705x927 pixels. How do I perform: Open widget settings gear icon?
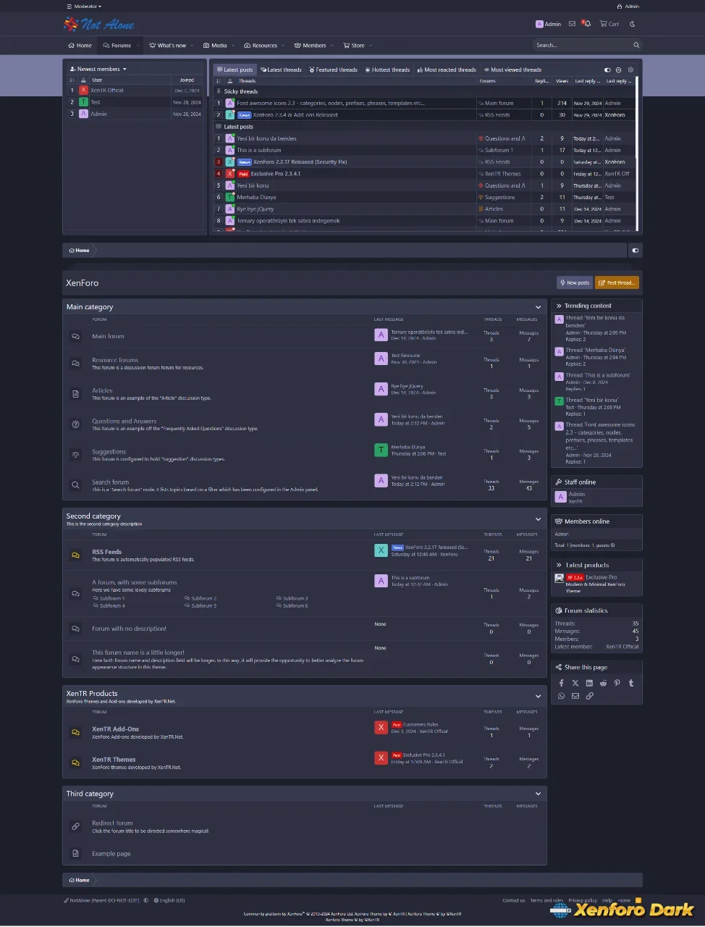pyautogui.click(x=630, y=70)
